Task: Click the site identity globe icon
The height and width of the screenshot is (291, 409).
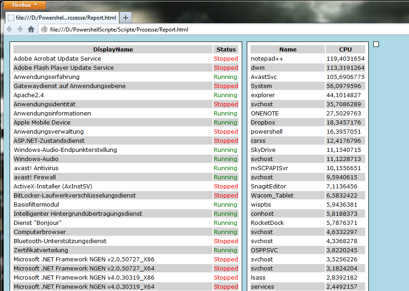Action: tap(44, 29)
